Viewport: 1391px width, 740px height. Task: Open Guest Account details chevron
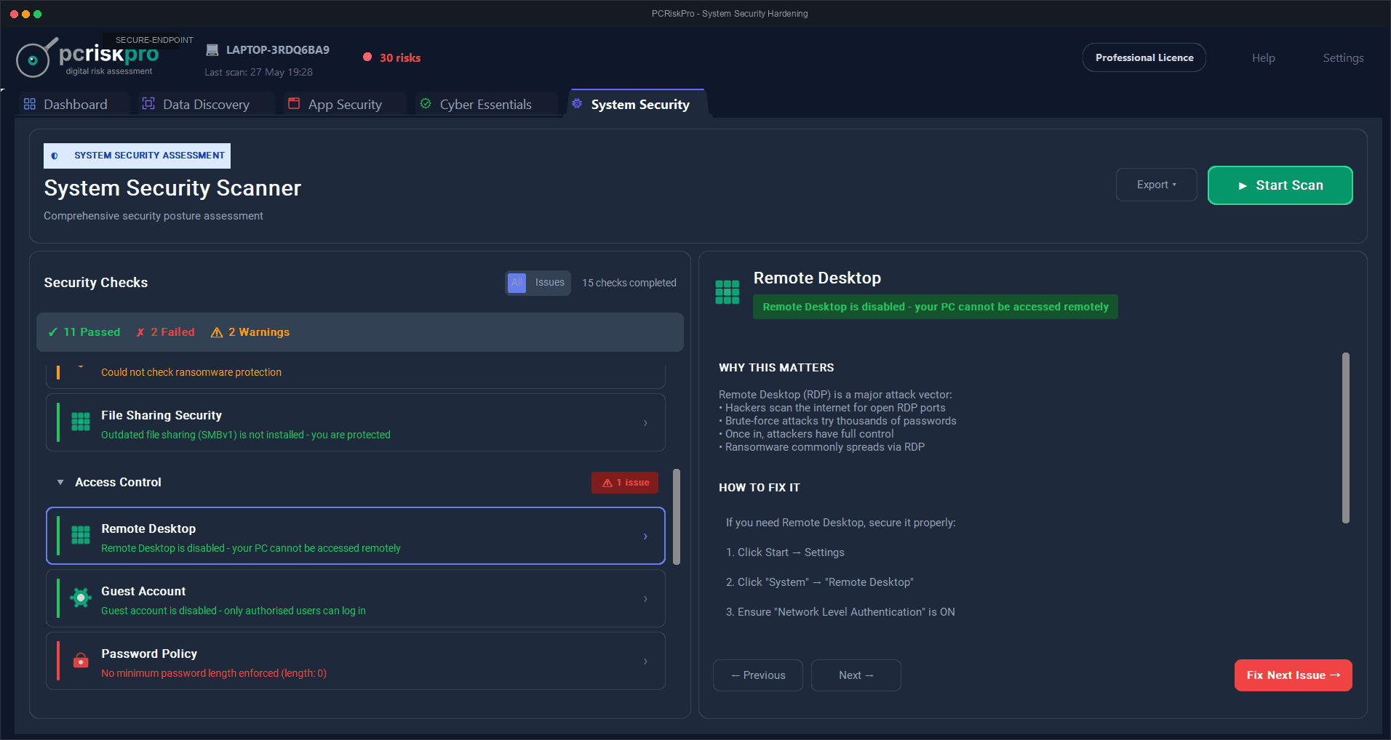click(x=645, y=598)
